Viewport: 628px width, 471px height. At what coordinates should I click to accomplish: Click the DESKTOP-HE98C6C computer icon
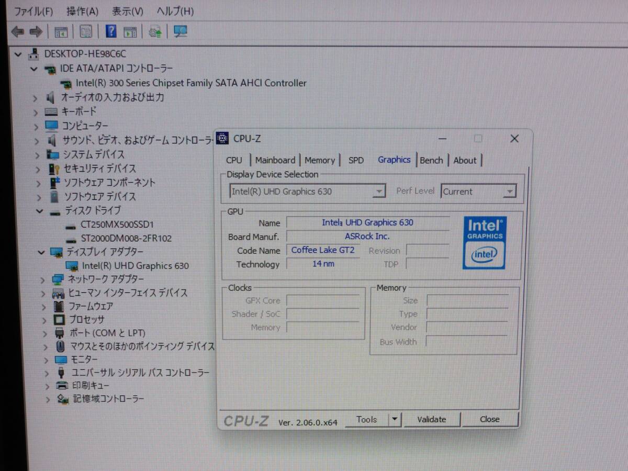coord(34,53)
